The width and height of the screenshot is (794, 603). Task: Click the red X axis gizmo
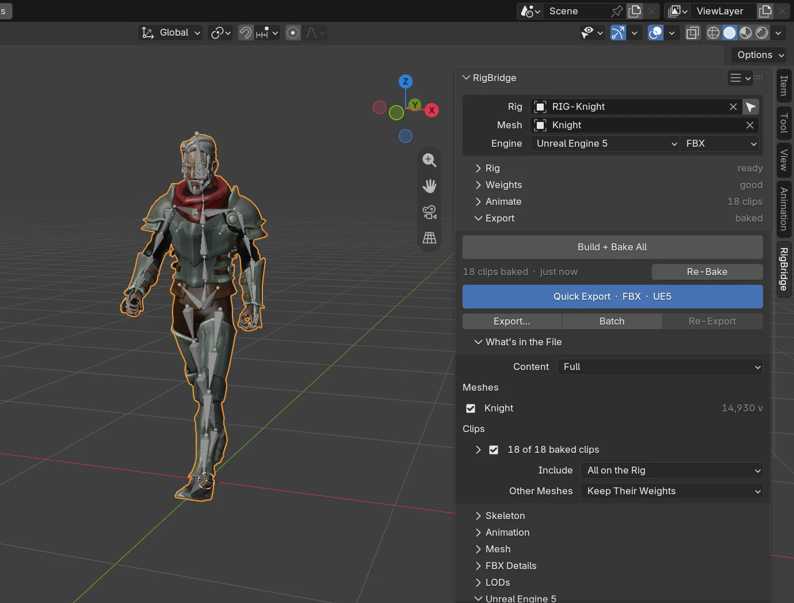432,110
